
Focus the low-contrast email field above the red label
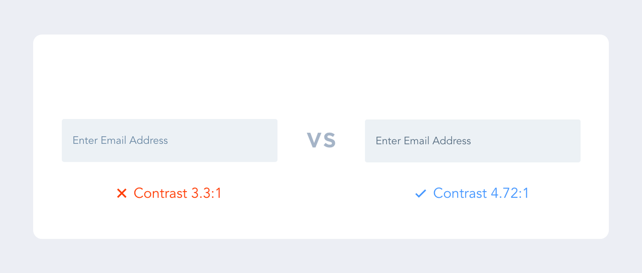tap(169, 140)
